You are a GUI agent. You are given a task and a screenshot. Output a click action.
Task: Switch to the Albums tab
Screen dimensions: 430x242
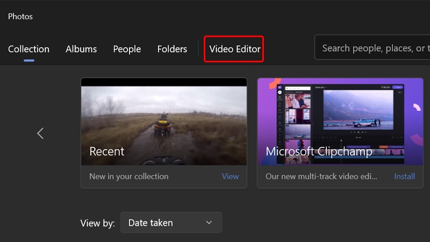(x=81, y=49)
